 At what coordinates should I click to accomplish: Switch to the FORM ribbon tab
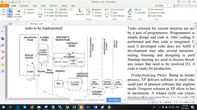(x=43, y=6)
